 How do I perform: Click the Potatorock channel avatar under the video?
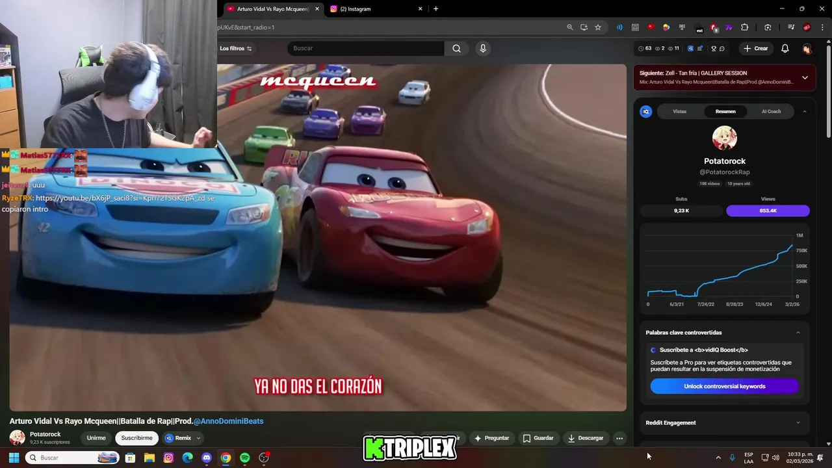18,437
